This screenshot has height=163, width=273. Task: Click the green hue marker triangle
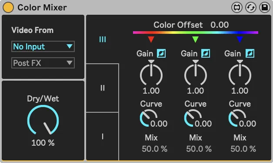[x=195, y=39]
